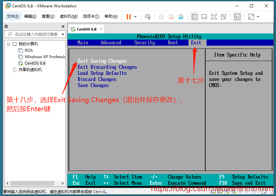Open the stretch display dropdown arrow
The height and width of the screenshot is (196, 276).
point(258,17)
